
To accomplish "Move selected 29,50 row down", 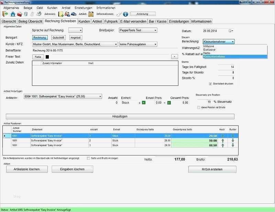I will click(x=233, y=135).
